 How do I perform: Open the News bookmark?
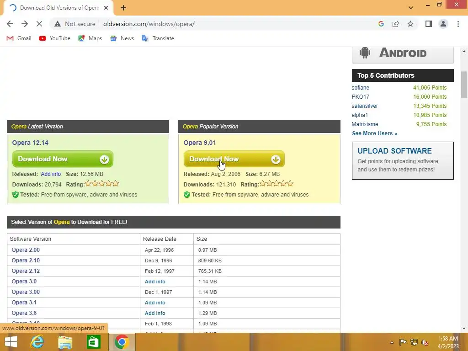click(x=122, y=38)
